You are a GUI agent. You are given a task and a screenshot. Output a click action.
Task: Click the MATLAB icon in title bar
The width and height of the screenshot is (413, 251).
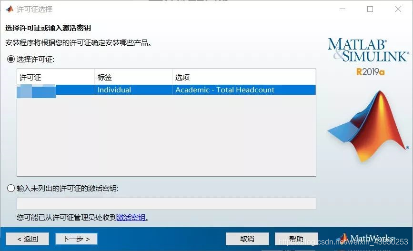pos(10,9)
